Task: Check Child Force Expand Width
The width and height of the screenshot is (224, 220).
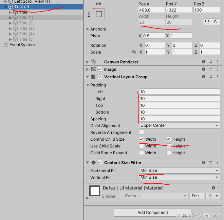Action: point(142,153)
